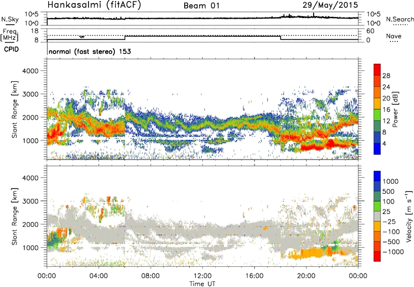
Task: Click the Velocity [m s⁻¹] color bar title
Action: (409, 216)
